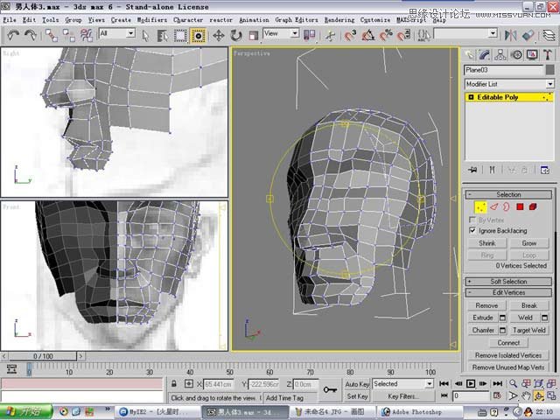Switch to Hierarchy command panel tab
Viewport: 560px width, 420px height.
pos(500,54)
